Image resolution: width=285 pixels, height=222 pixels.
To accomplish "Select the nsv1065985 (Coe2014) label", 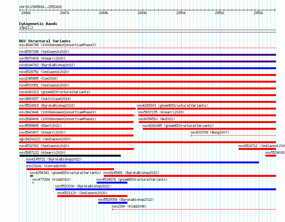I will coord(38,78).
